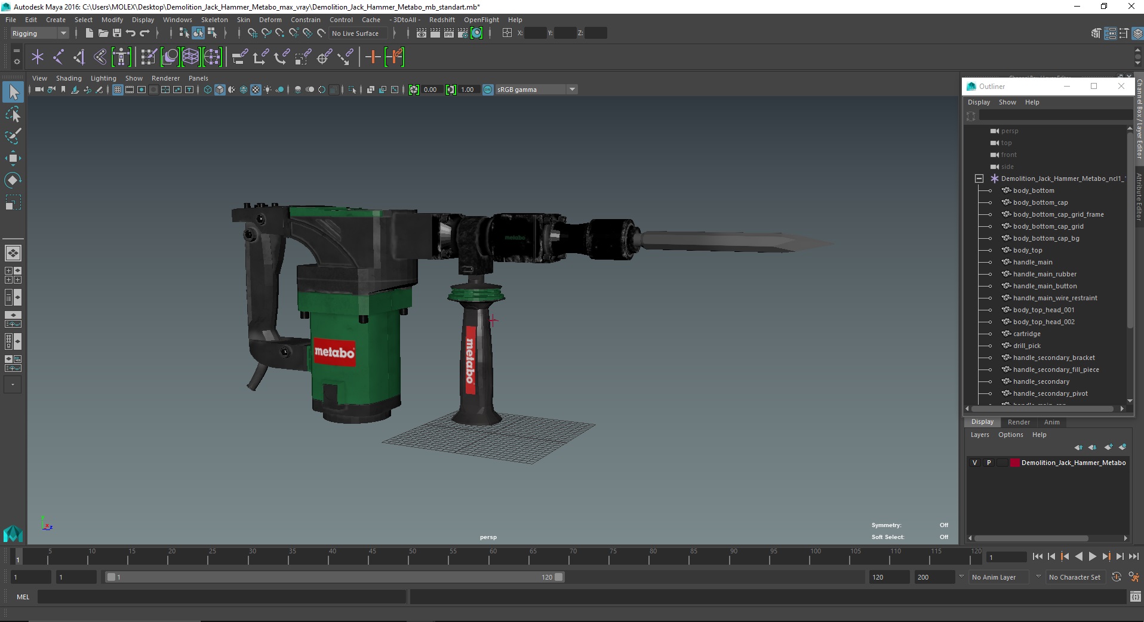Open the Redshift menu
The height and width of the screenshot is (622, 1144).
(442, 20)
